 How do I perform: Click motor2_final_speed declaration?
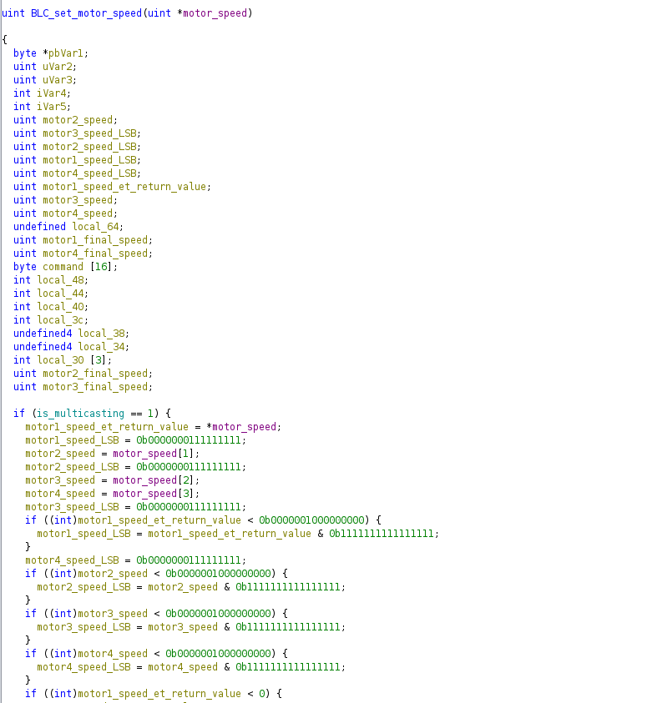coord(95,374)
